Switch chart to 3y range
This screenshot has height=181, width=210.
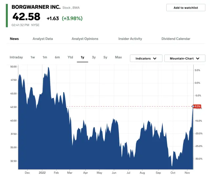(x=94, y=57)
